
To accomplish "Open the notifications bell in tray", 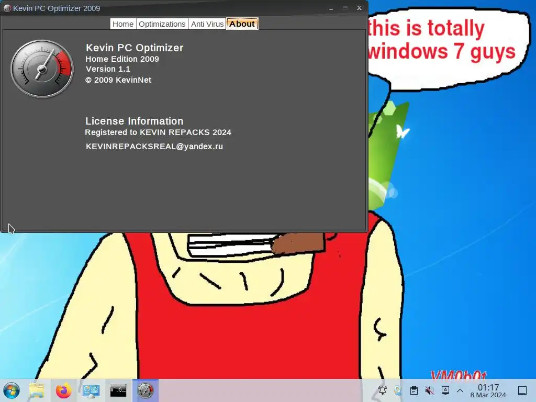I will click(x=383, y=390).
